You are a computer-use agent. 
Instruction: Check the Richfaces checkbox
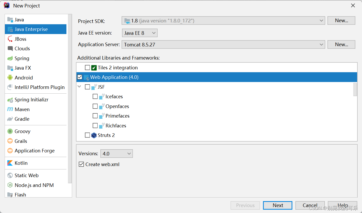click(95, 126)
